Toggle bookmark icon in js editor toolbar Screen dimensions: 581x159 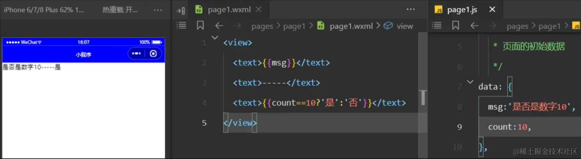coord(456,26)
